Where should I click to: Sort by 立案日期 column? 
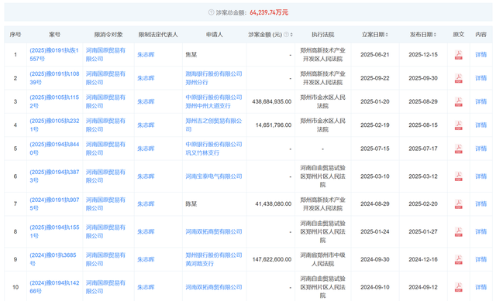[387, 35]
